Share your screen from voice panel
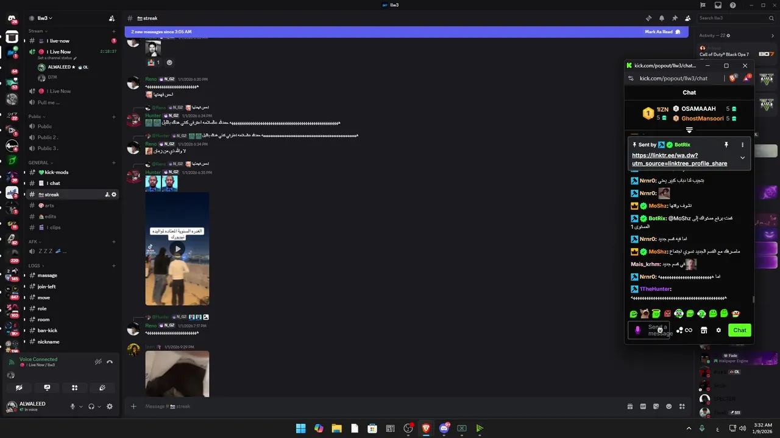 pos(47,388)
